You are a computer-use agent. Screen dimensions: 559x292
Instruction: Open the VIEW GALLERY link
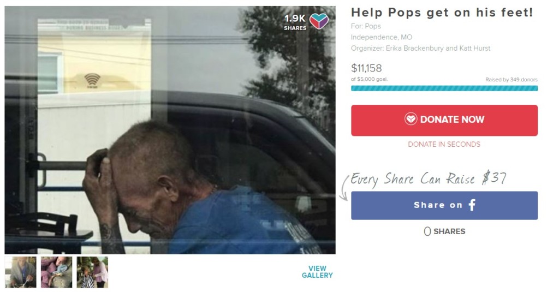317,272
